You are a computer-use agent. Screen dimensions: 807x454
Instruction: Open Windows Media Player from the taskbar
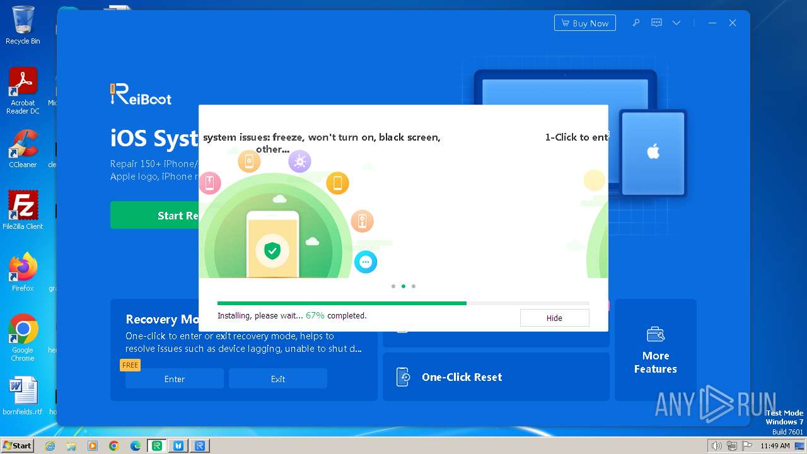(x=93, y=446)
